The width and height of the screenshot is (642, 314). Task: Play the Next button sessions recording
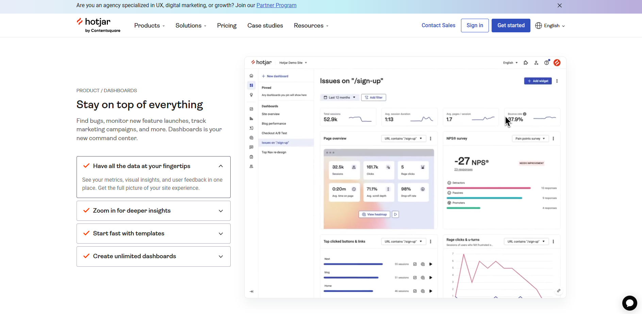coord(431,264)
